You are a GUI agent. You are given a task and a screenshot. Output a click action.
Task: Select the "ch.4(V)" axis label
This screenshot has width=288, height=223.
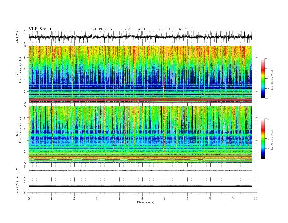click(x=18, y=187)
